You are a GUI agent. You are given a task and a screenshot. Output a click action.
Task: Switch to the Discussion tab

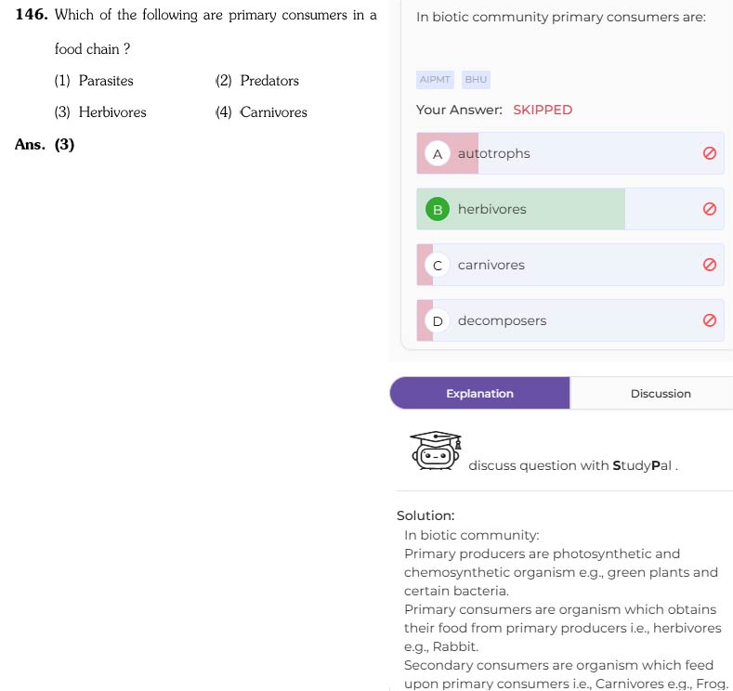point(661,394)
